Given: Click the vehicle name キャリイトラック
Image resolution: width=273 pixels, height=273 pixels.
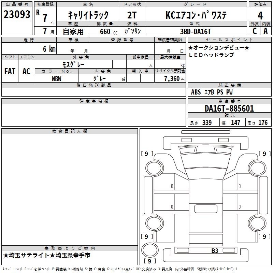Looking at the screenshot, I should tap(88, 15).
